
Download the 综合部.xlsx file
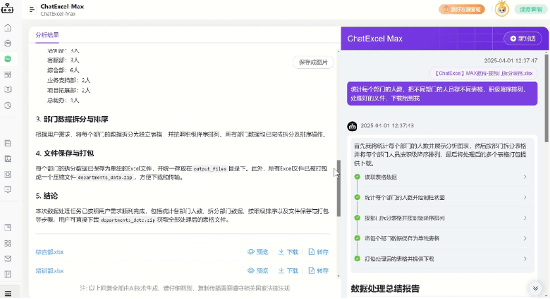(288, 252)
